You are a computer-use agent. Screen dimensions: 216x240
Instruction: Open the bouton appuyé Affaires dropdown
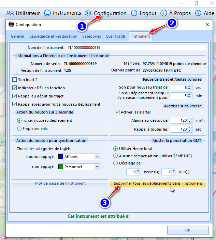pos(97,157)
